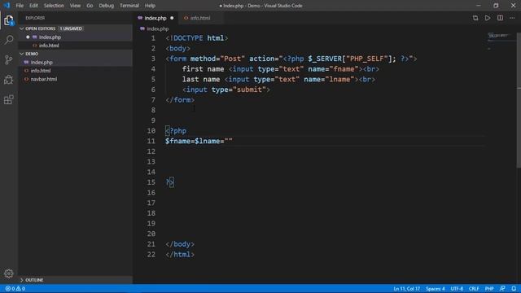
Task: Click the </html> closing tag
Action: click(x=180, y=255)
